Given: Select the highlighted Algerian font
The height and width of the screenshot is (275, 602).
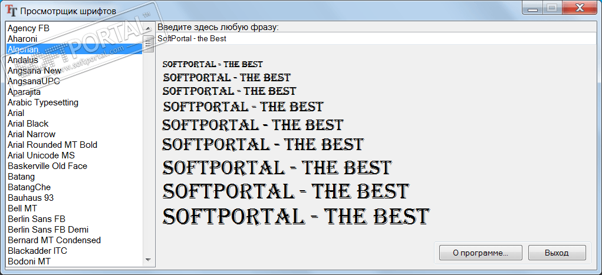Looking at the screenshot, I should coord(74,49).
